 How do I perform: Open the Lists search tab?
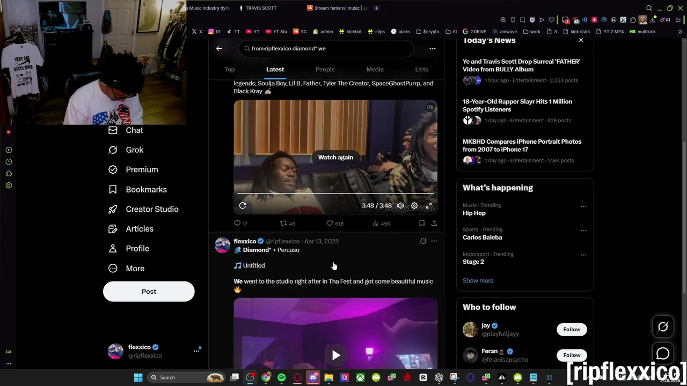[x=421, y=69]
